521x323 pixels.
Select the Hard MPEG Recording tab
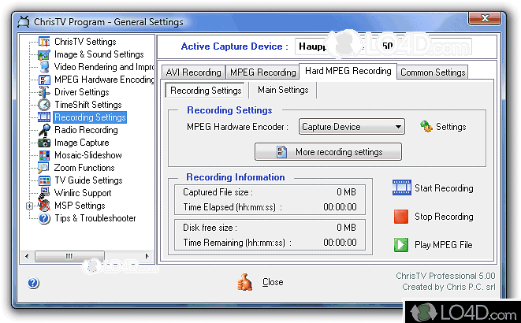[348, 71]
